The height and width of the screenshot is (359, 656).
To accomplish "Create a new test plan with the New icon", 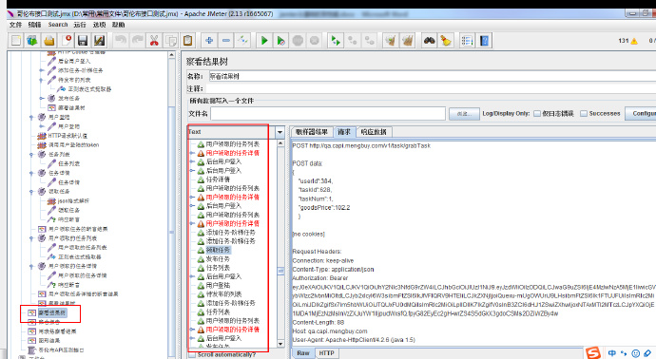I will [x=16, y=41].
